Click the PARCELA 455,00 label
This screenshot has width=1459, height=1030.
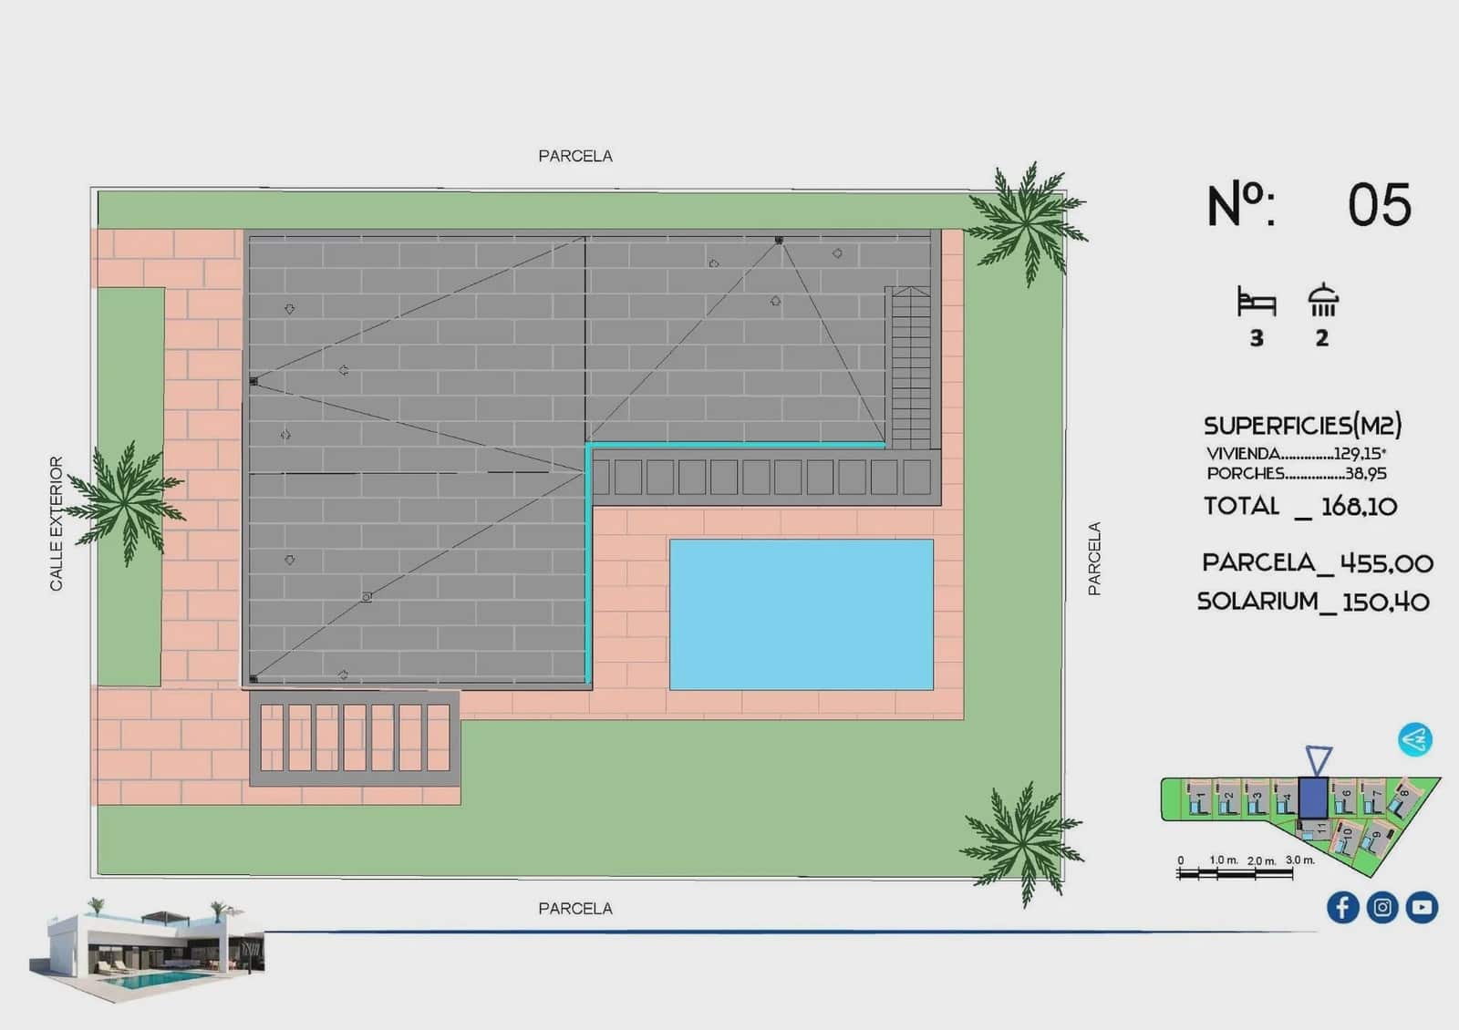[1318, 562]
